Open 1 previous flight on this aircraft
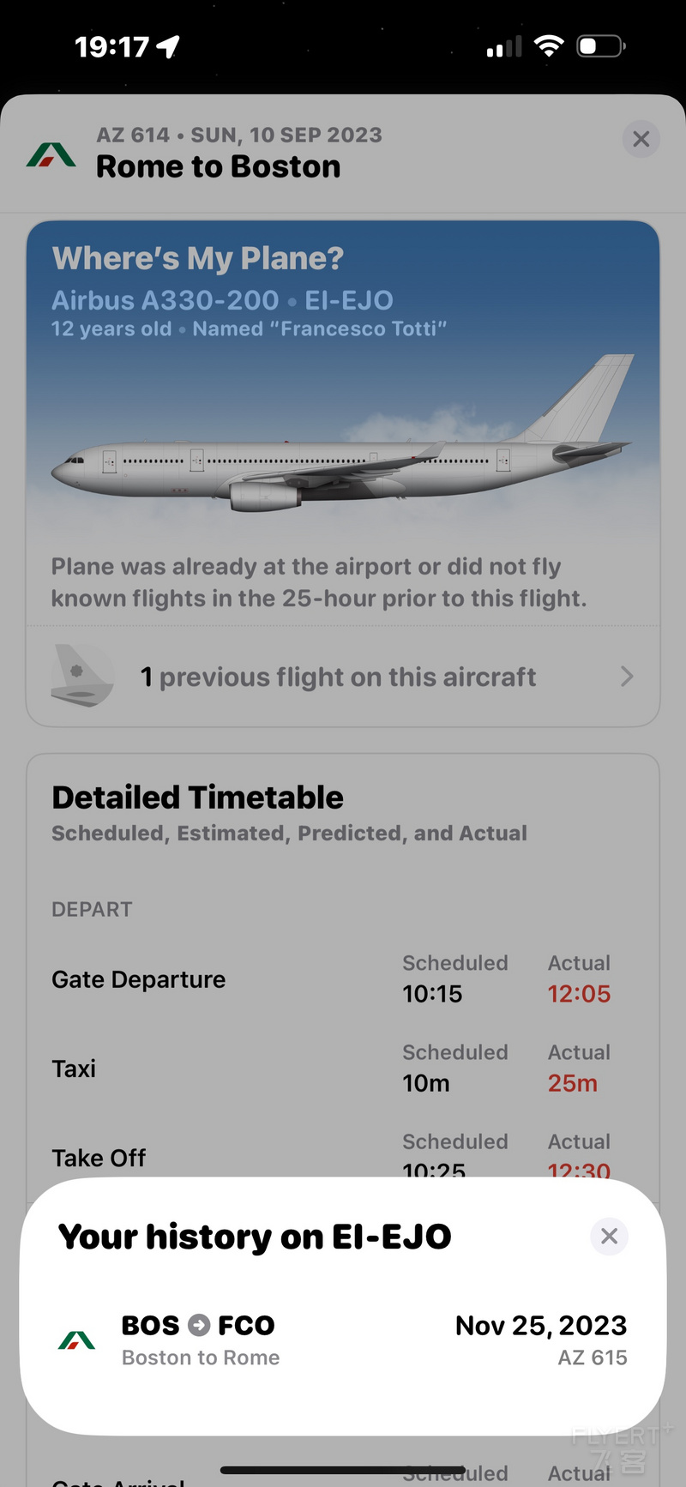686x1487 pixels. [x=343, y=677]
